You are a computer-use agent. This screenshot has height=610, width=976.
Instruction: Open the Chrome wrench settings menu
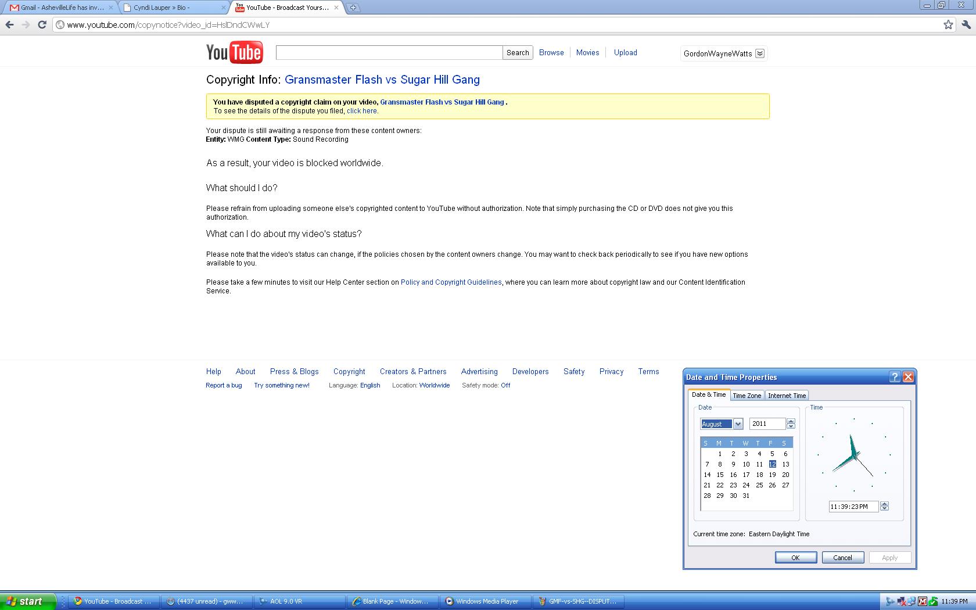pos(966,24)
